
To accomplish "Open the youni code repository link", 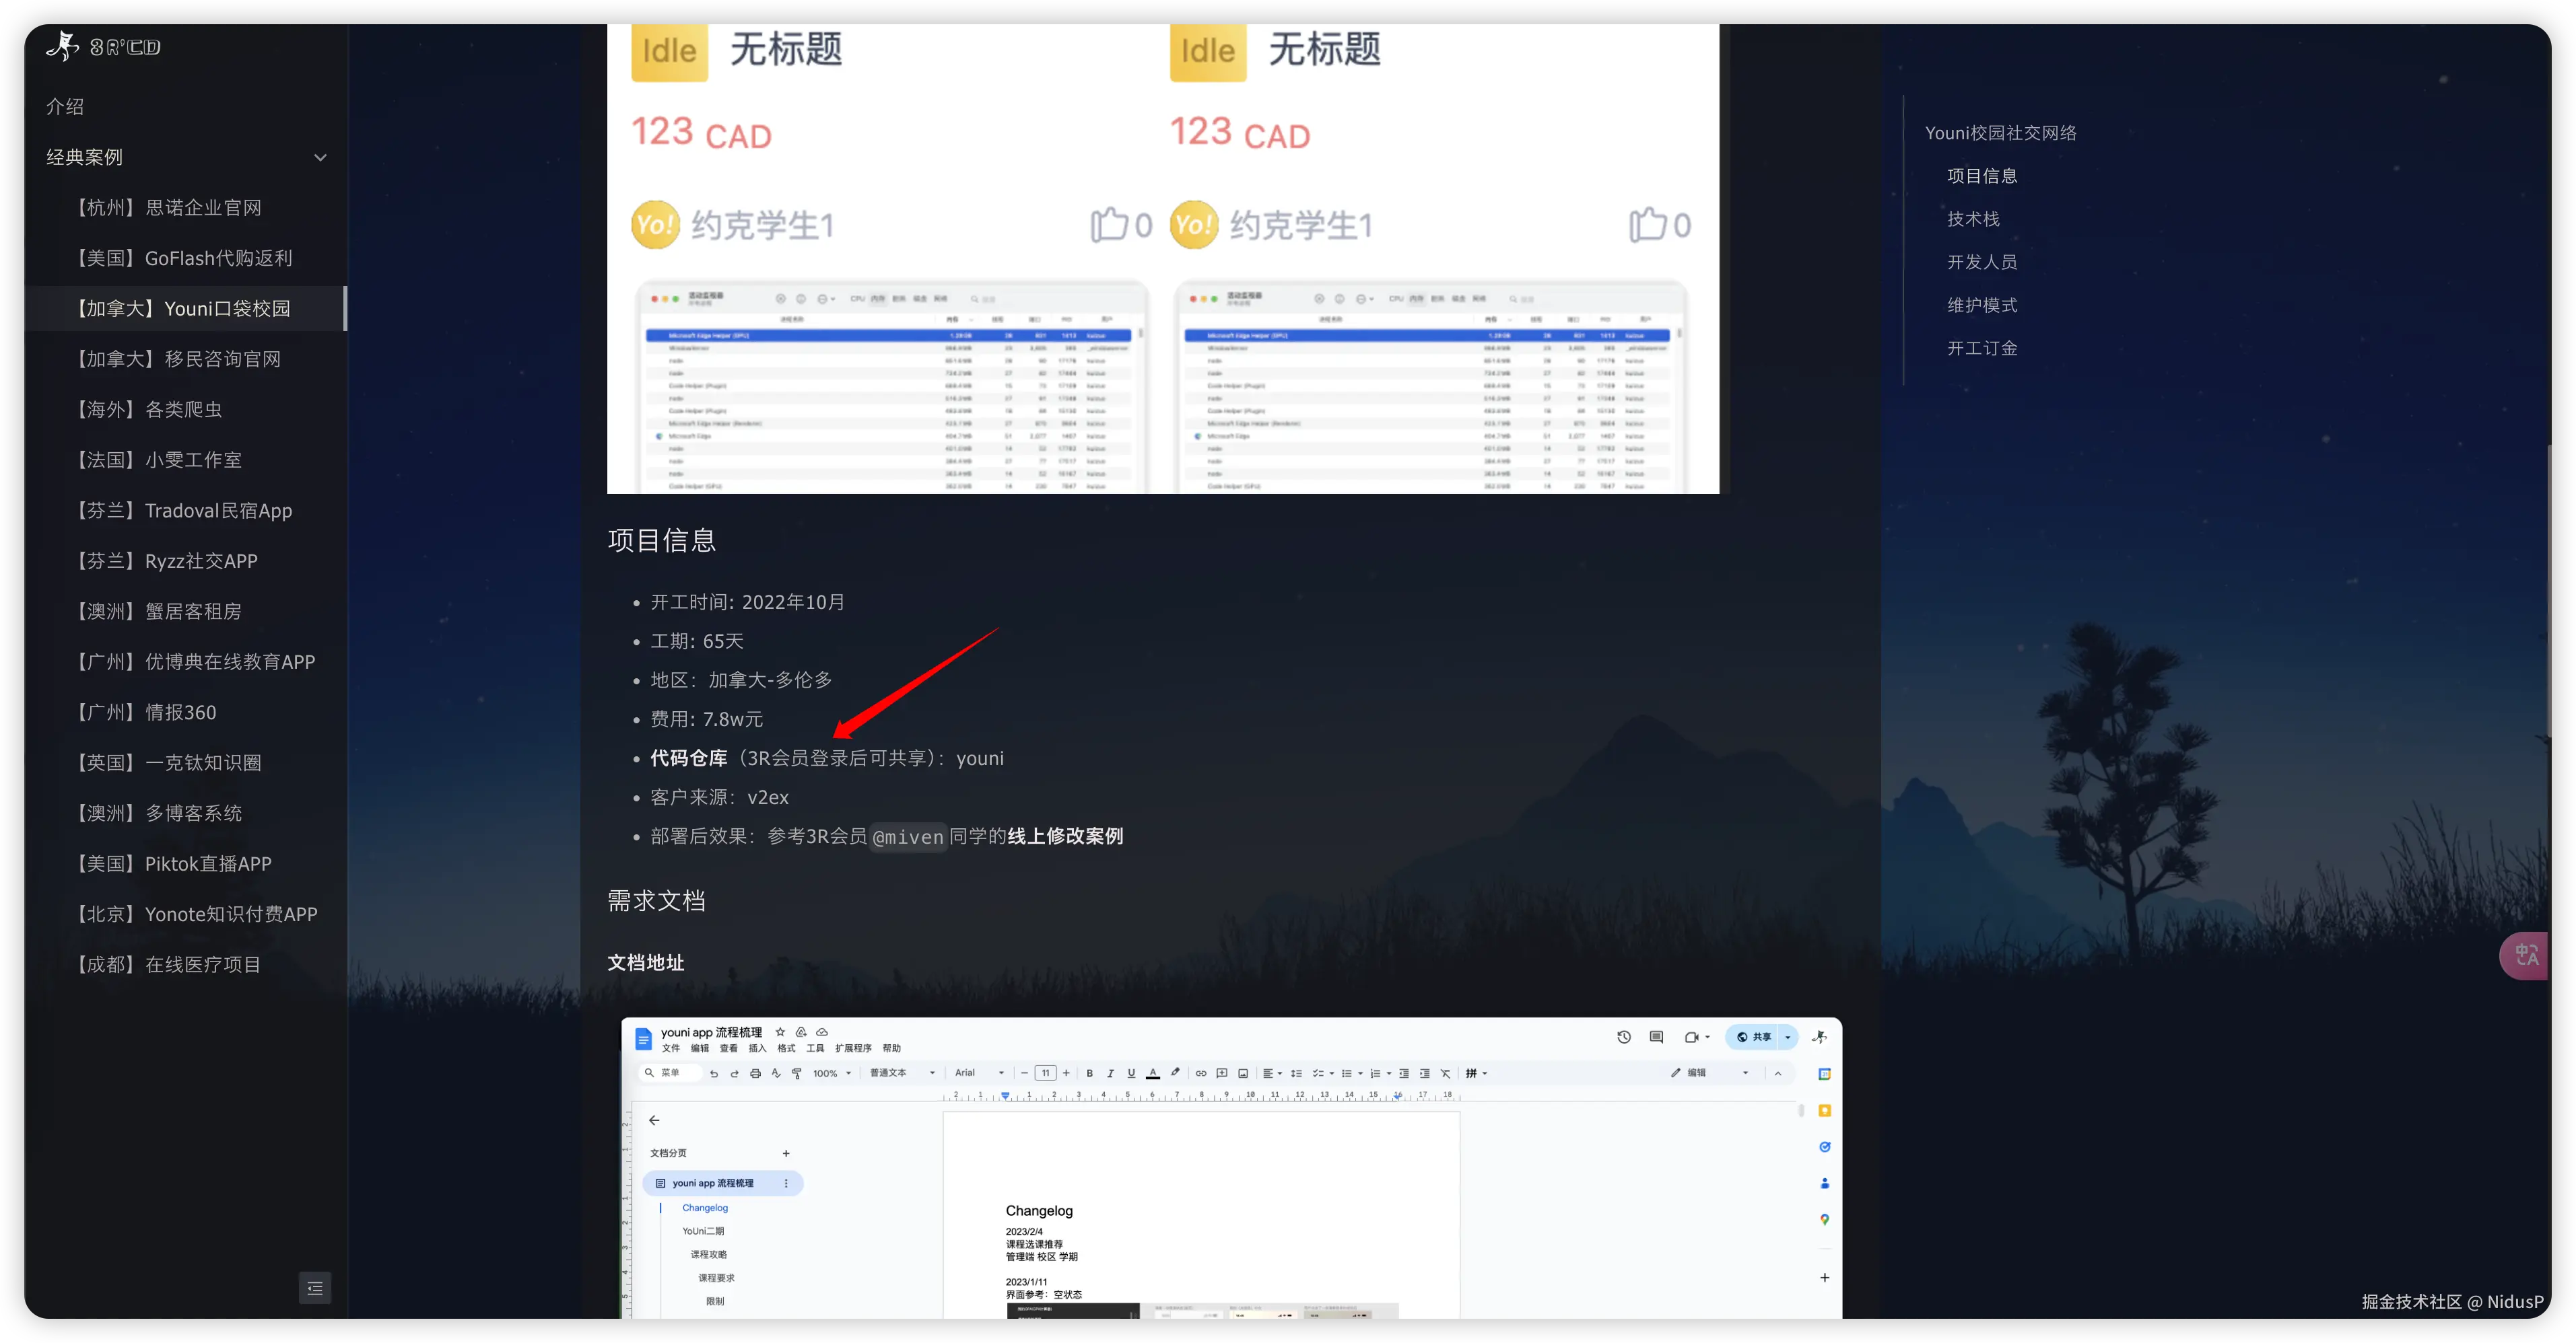I will click(x=979, y=758).
